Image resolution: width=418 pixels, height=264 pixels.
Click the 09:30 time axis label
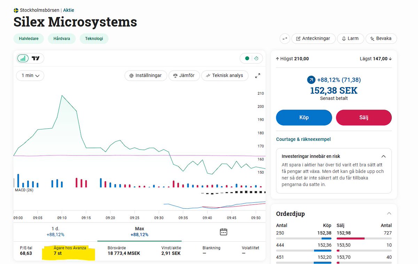pos(159,218)
